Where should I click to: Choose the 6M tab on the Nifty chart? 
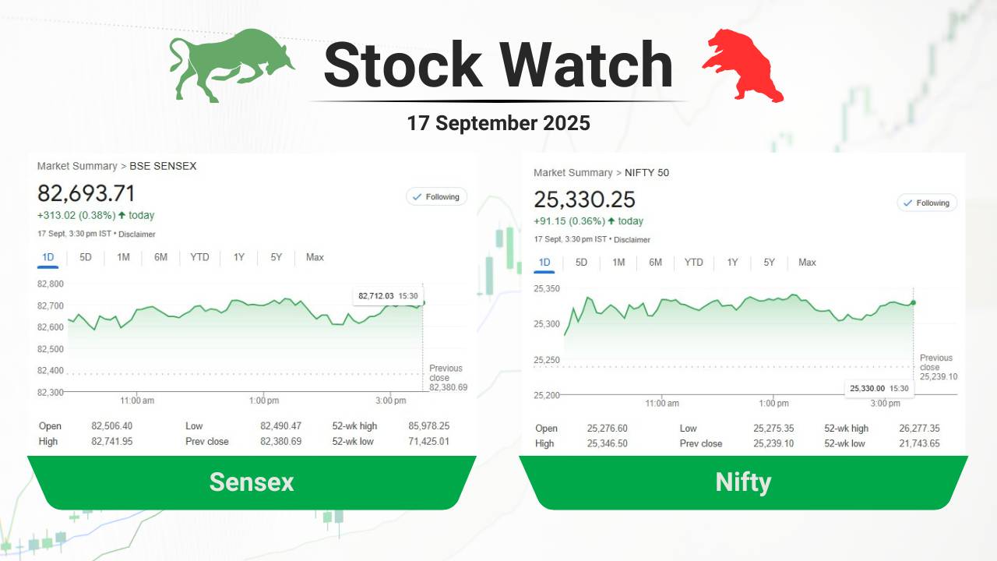click(655, 263)
